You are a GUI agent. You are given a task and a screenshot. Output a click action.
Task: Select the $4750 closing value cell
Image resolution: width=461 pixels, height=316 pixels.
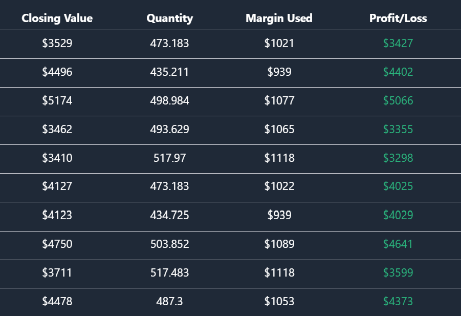tap(57, 244)
